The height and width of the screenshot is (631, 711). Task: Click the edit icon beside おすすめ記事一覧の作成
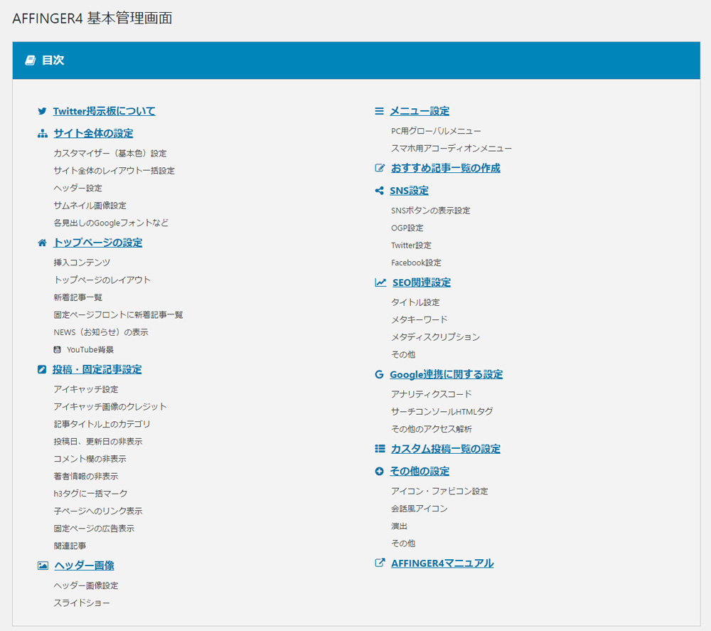coord(380,169)
